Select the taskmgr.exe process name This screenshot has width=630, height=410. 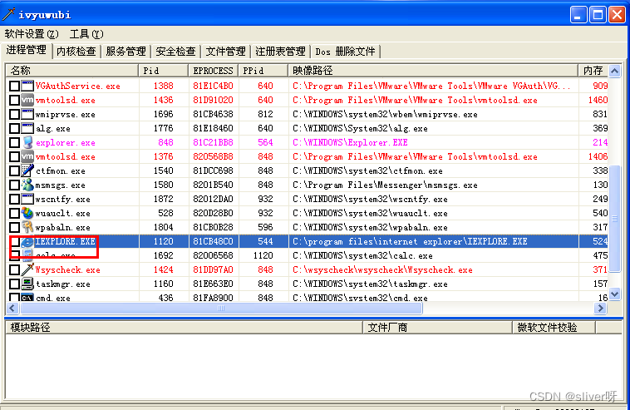(x=63, y=284)
